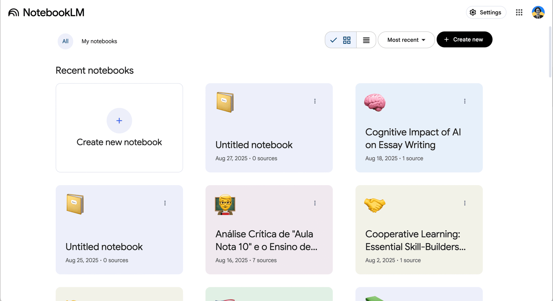Switch to list view layout

366,40
